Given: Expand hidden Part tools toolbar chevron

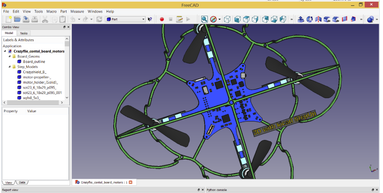Looking at the screenshot, I should [361, 19].
